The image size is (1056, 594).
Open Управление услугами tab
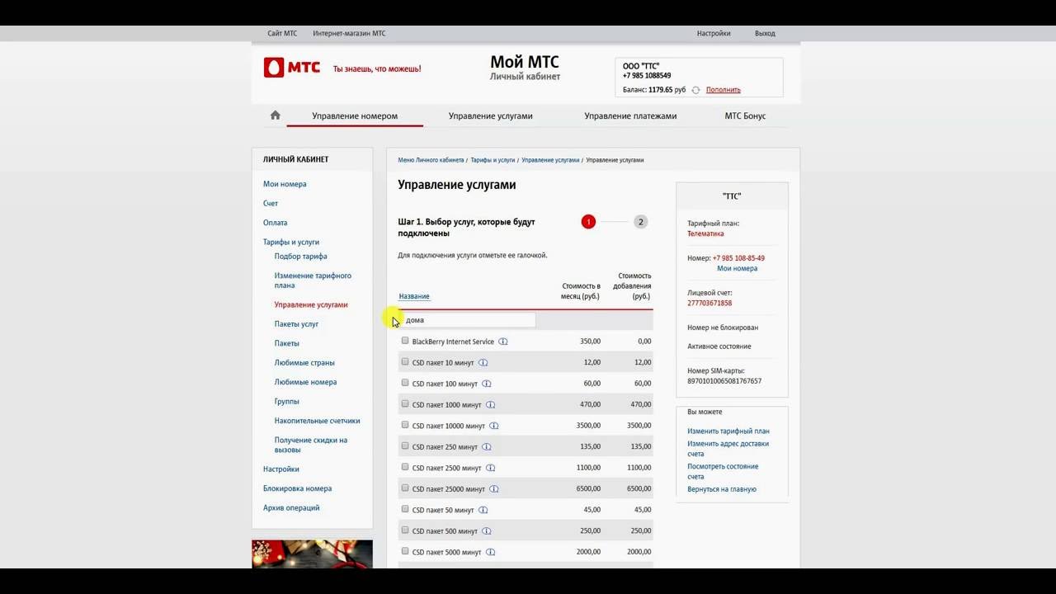(x=491, y=116)
